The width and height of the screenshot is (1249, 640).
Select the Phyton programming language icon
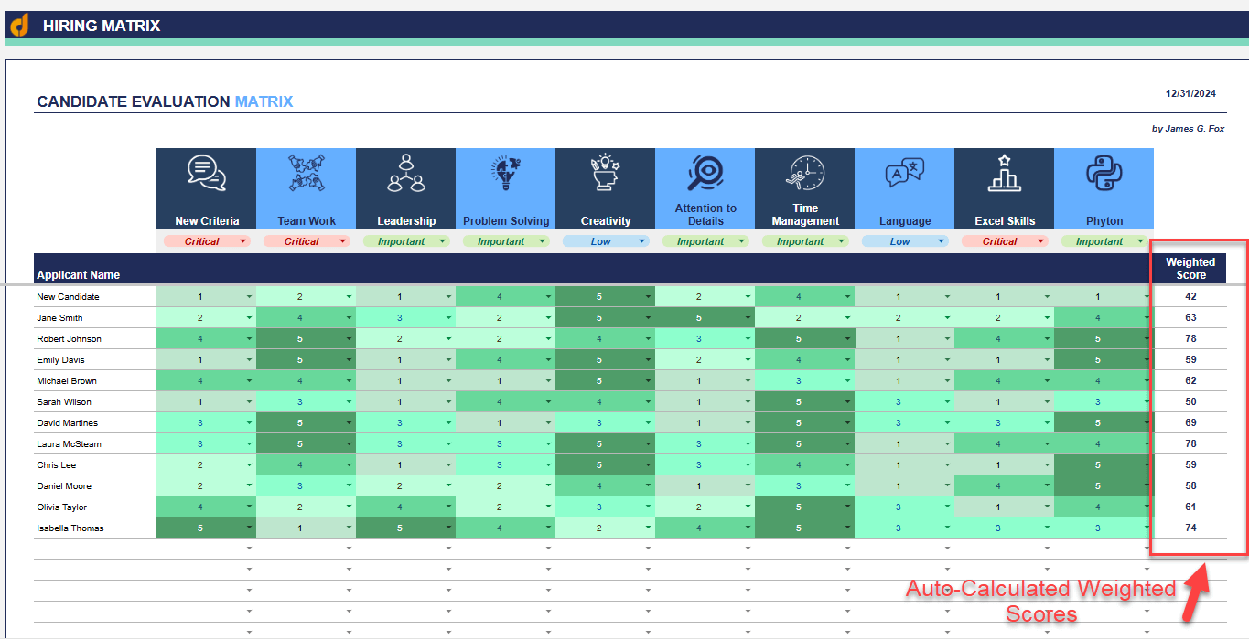[x=1104, y=174]
